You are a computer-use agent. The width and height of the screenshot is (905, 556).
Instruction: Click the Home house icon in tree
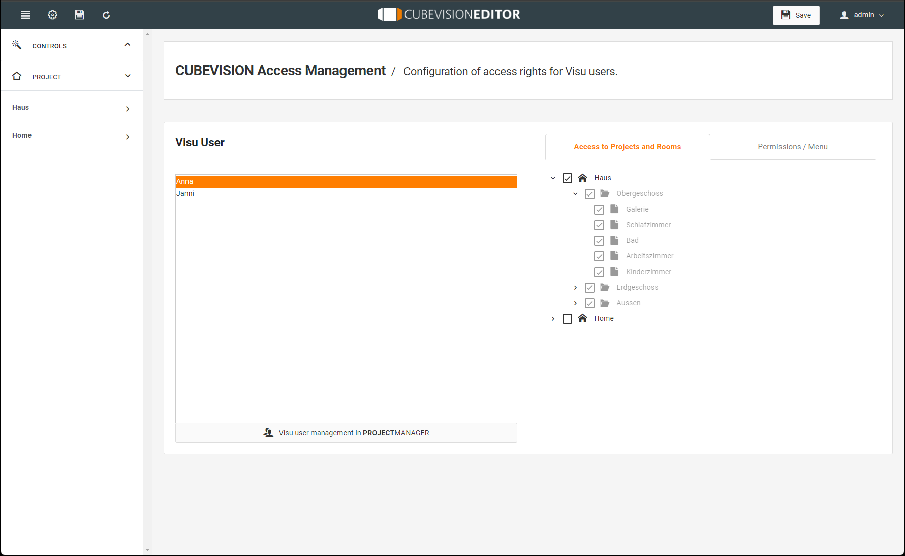pos(583,318)
